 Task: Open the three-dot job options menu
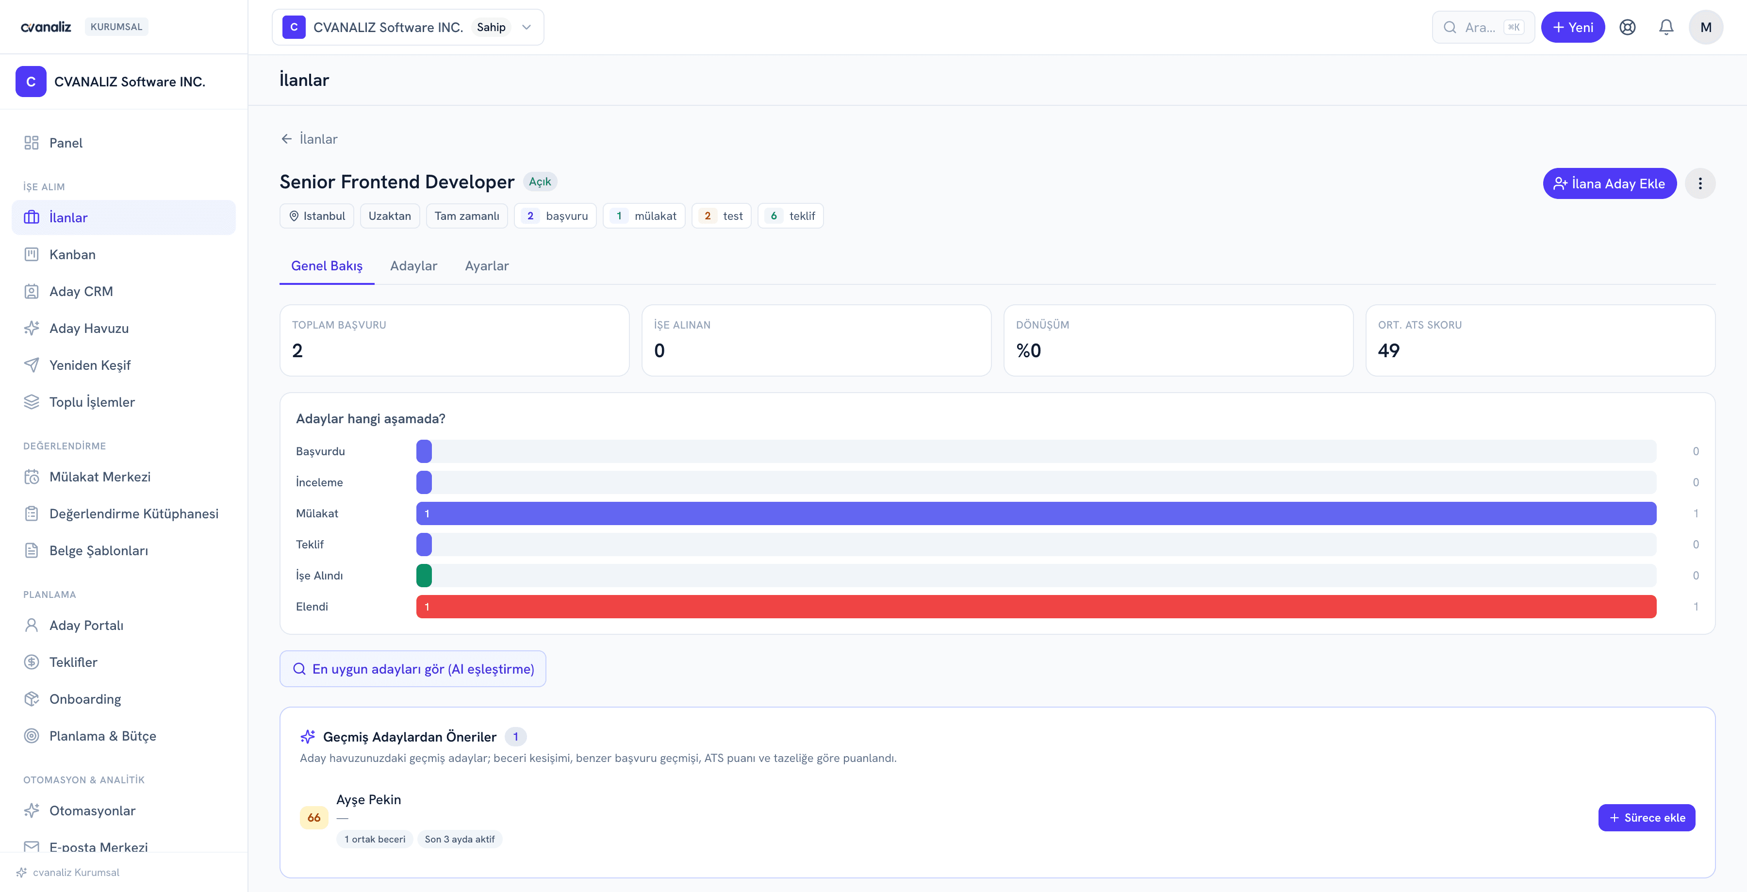(x=1699, y=183)
